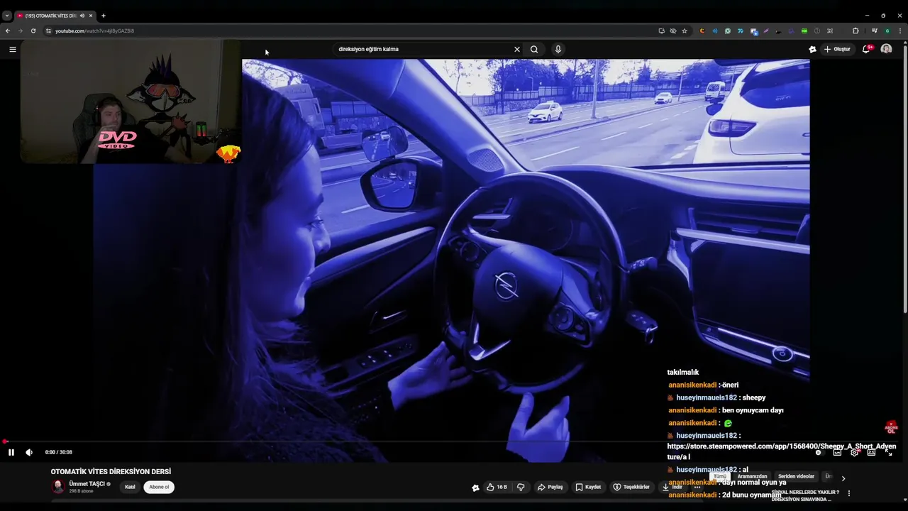Mute the video using the speaker icon

point(29,452)
